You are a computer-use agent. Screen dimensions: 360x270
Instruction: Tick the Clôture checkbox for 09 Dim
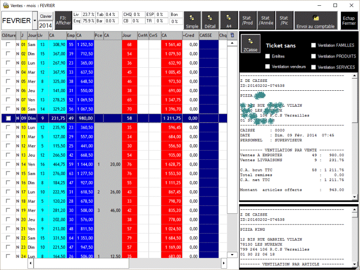pos(8,118)
